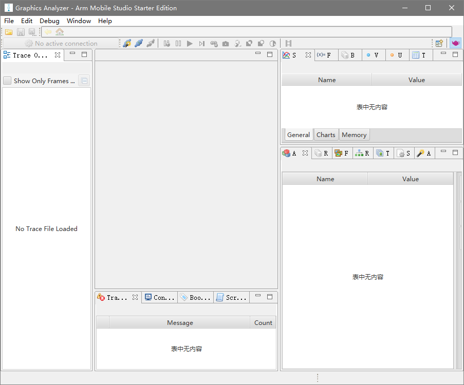Open the General sub-tab

298,135
